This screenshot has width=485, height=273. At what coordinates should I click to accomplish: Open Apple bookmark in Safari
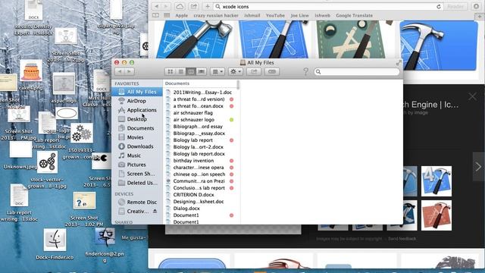pos(182,15)
